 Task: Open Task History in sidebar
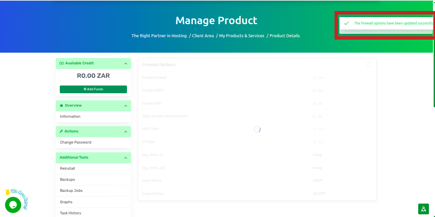point(71,213)
